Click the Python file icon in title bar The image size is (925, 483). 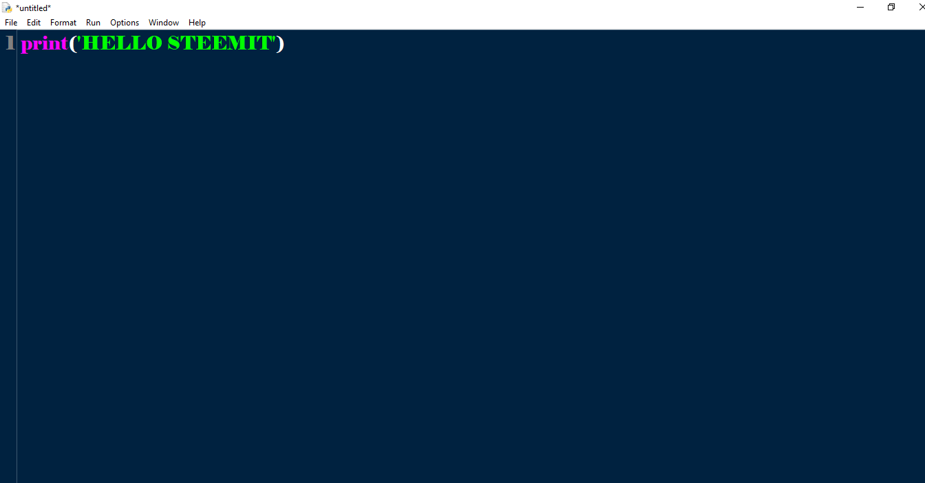click(x=7, y=8)
